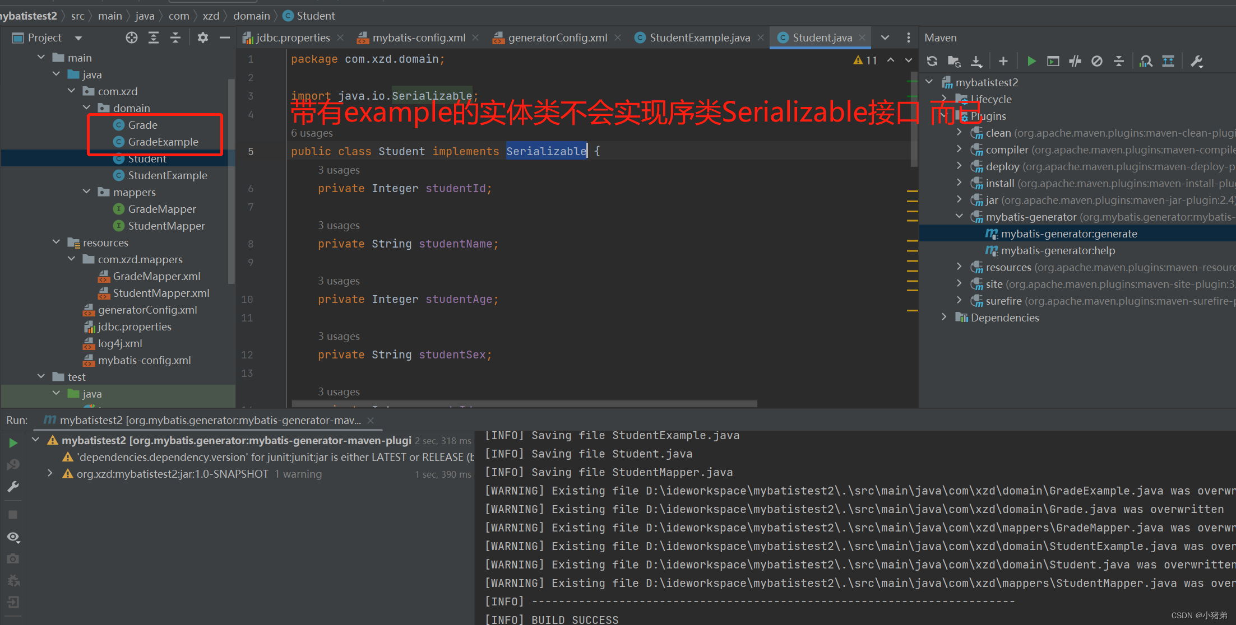Click editor horizontal scrollbar
The height and width of the screenshot is (625, 1236).
(x=524, y=404)
